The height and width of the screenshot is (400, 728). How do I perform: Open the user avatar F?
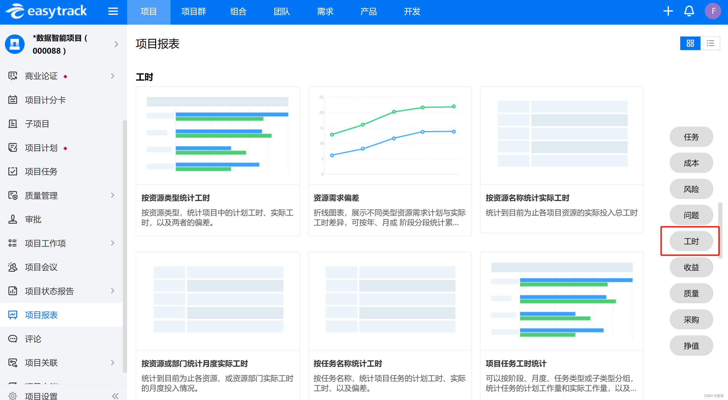713,11
